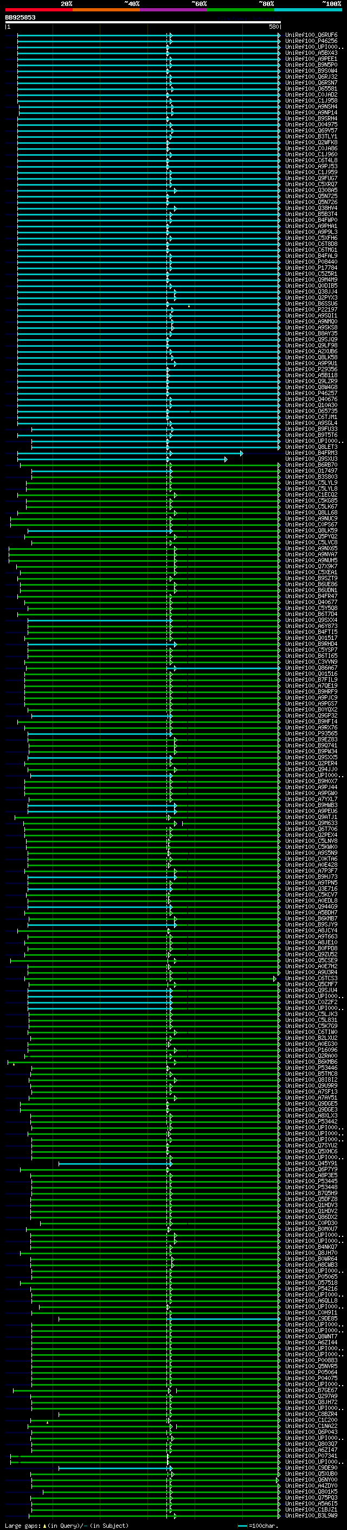
Task: Click the white query sequence ruler bar
Action: coord(143,22)
